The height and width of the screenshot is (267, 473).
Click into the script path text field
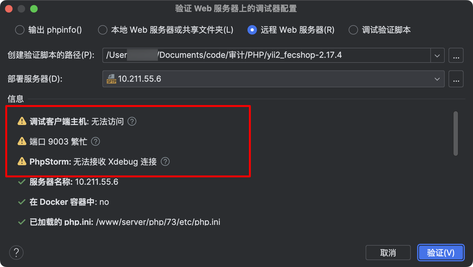point(267,55)
